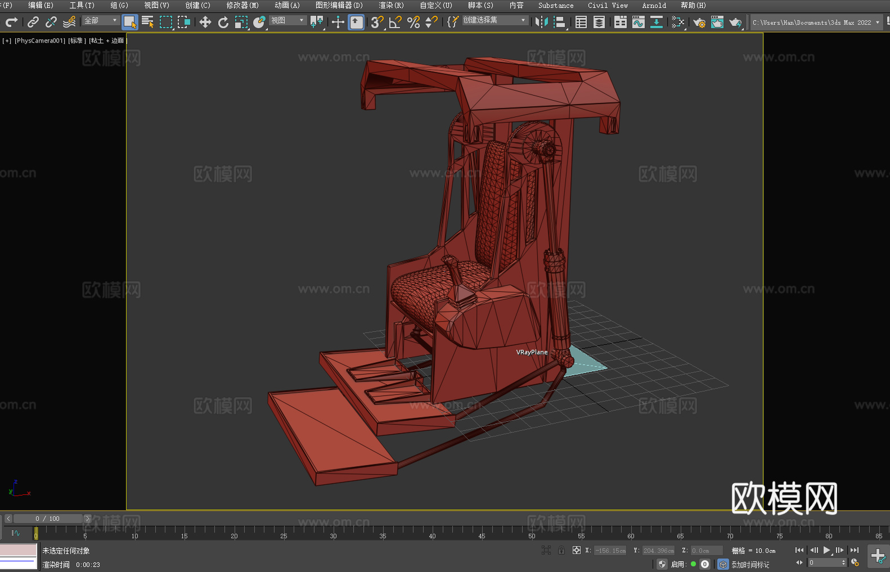This screenshot has height=572, width=890.
Task: Toggle 3D Snaps on
Action: click(x=377, y=22)
